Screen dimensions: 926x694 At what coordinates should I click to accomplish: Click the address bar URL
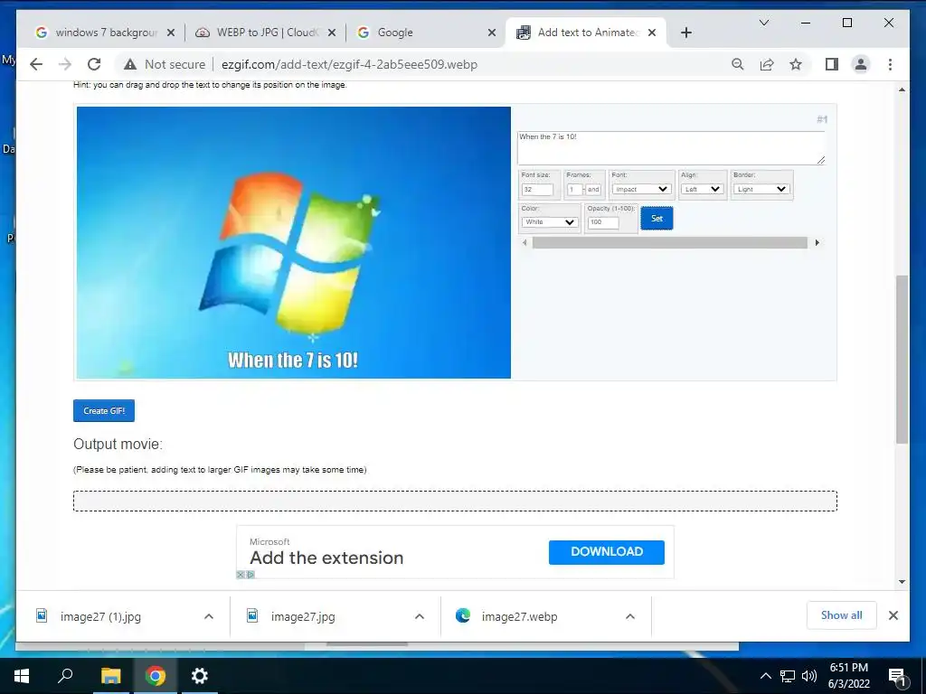(350, 64)
